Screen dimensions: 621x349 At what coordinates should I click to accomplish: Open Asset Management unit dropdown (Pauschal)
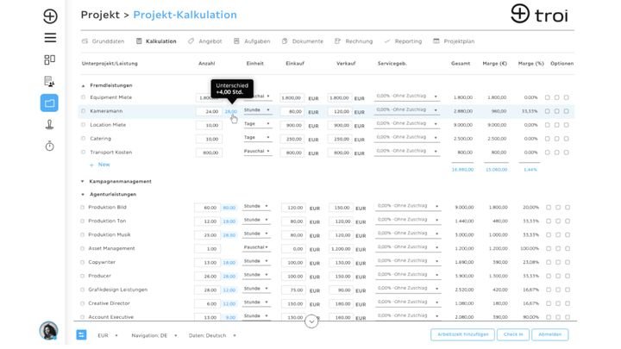(x=256, y=247)
